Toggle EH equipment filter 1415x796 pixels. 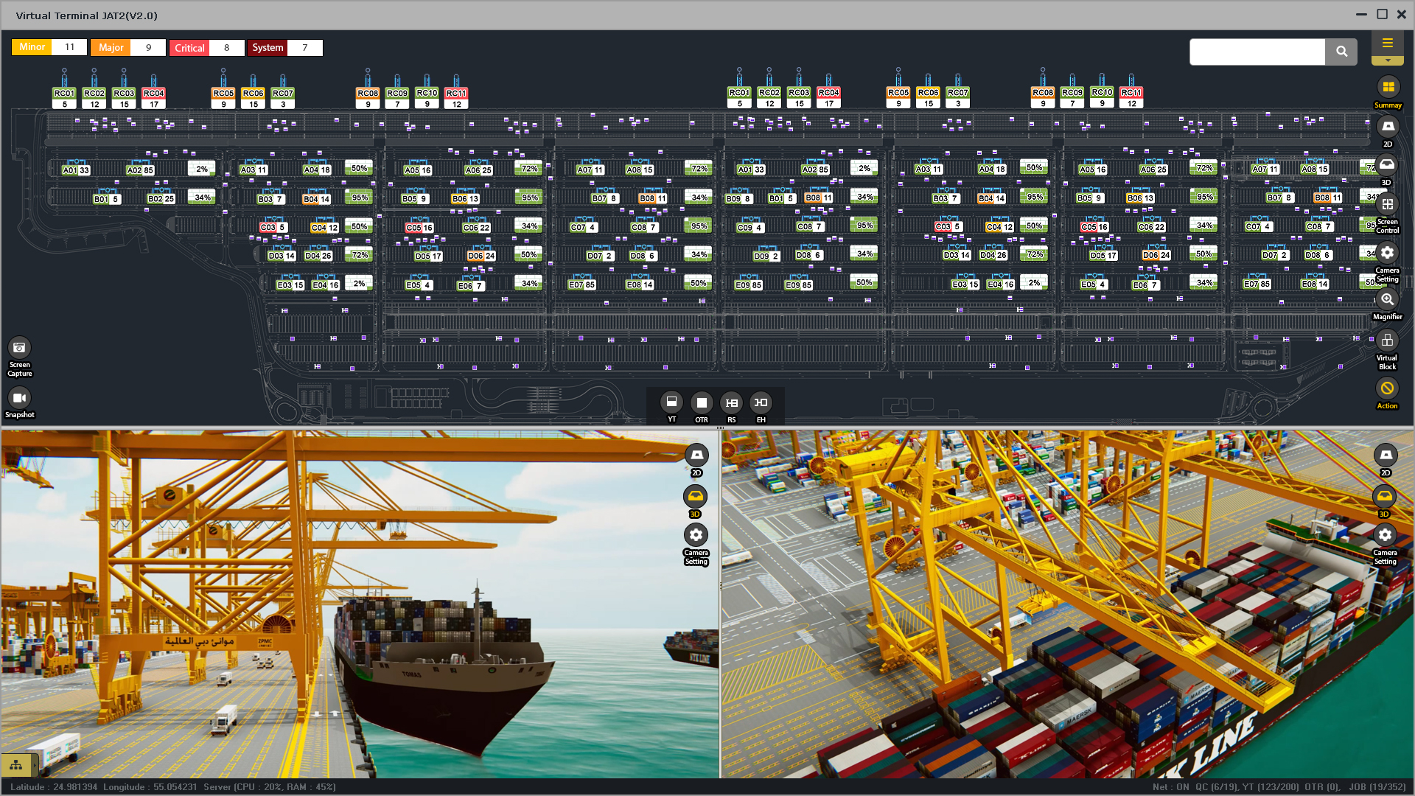coord(761,402)
